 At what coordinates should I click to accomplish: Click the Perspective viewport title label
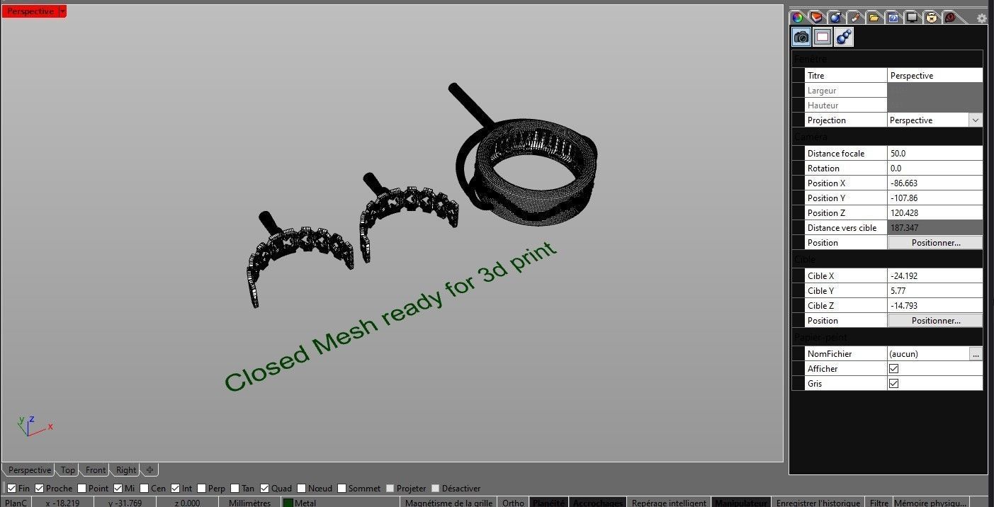[x=30, y=11]
